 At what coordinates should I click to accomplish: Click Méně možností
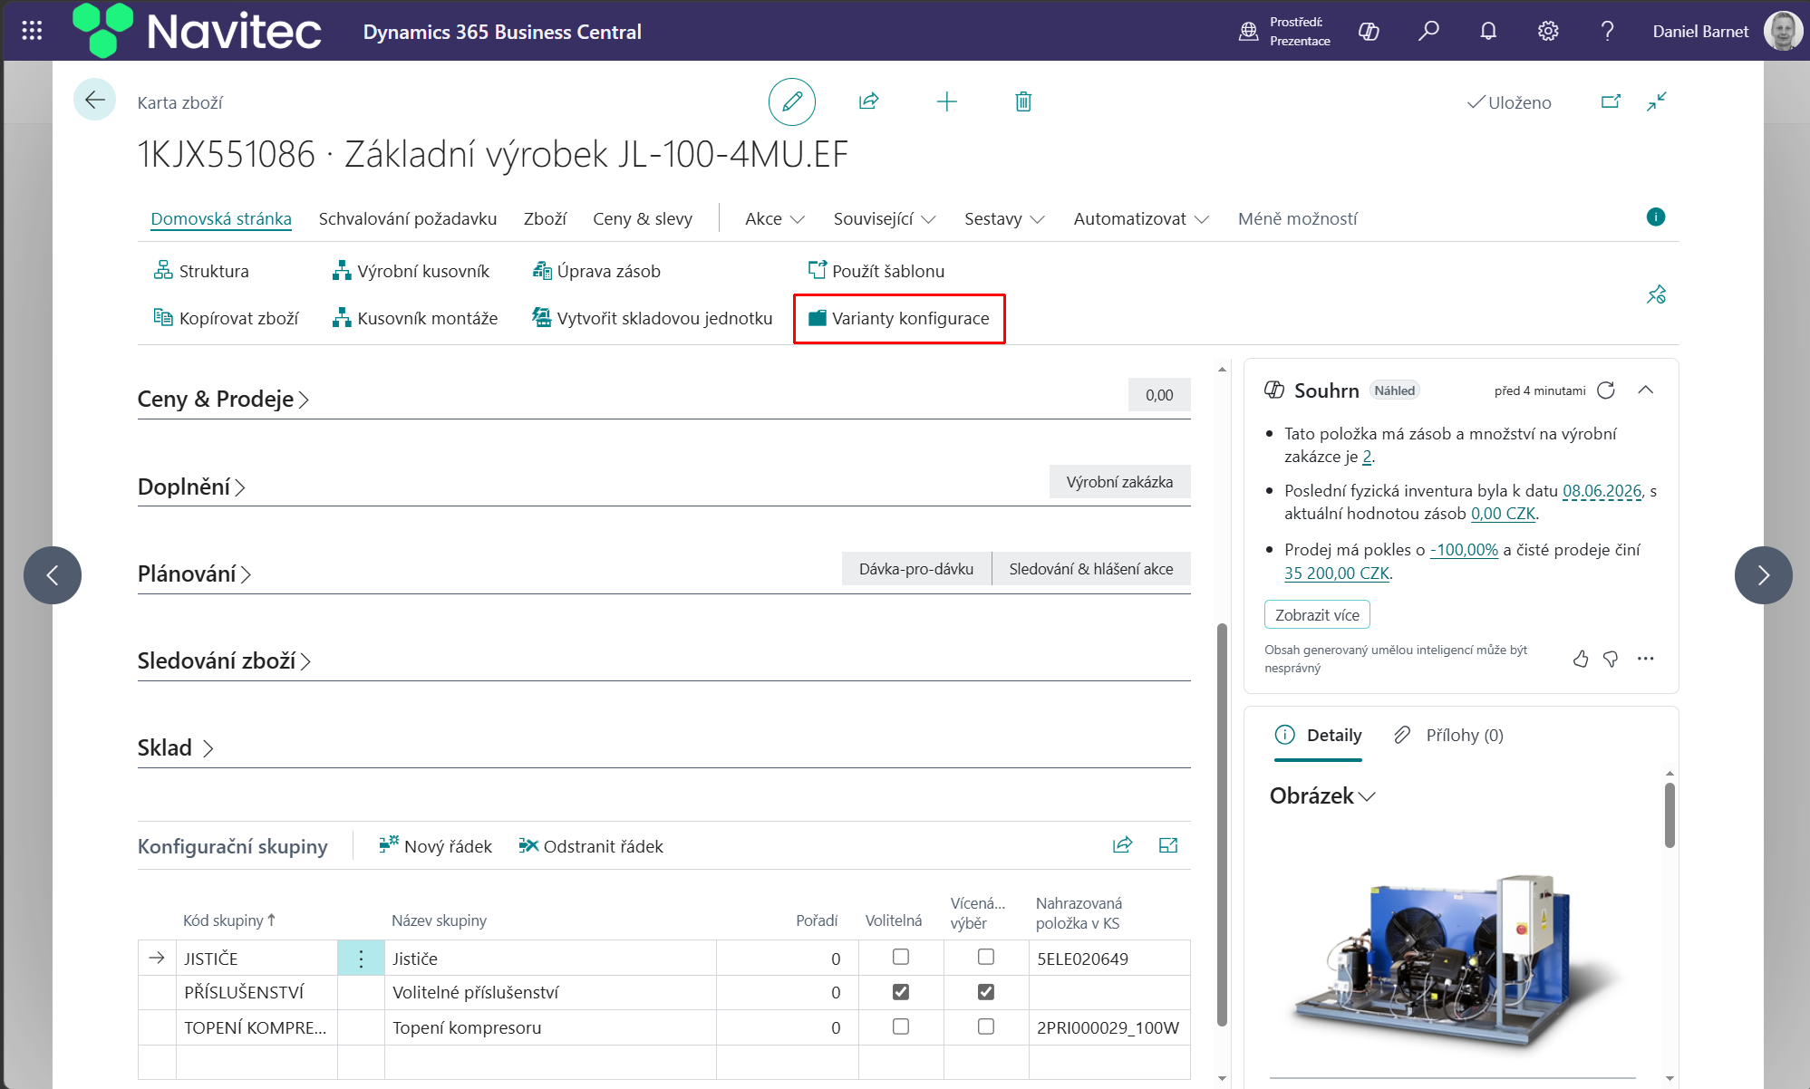(1297, 218)
